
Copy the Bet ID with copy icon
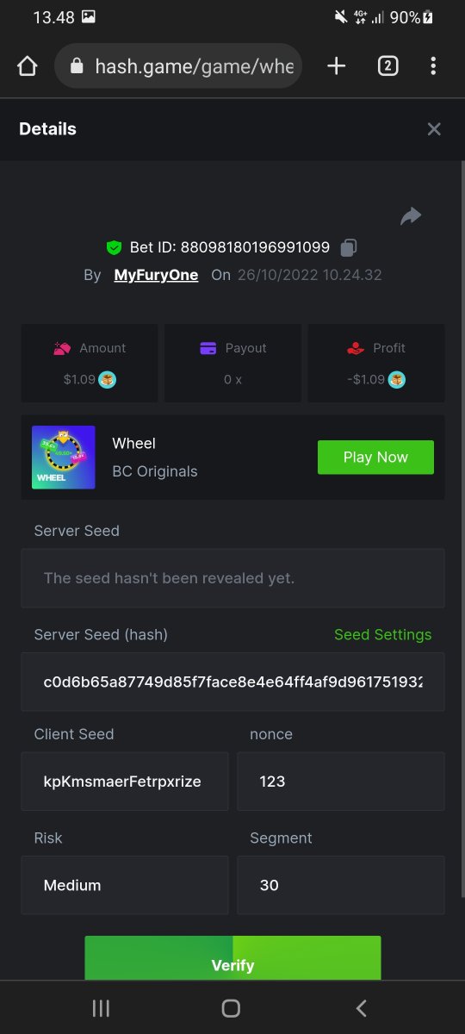[348, 248]
